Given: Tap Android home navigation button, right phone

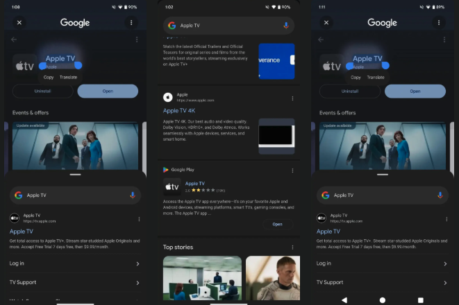Looking at the screenshot, I should tap(383, 300).
